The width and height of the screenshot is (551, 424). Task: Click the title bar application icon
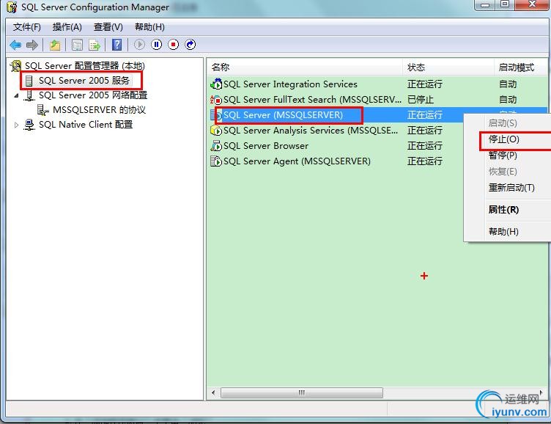12,7
